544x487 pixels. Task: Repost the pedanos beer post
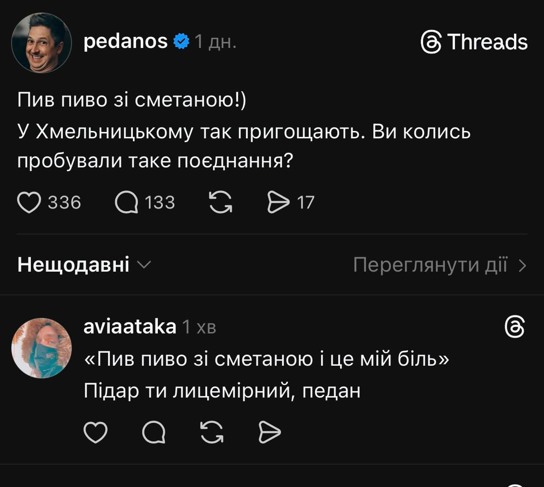[x=220, y=202]
